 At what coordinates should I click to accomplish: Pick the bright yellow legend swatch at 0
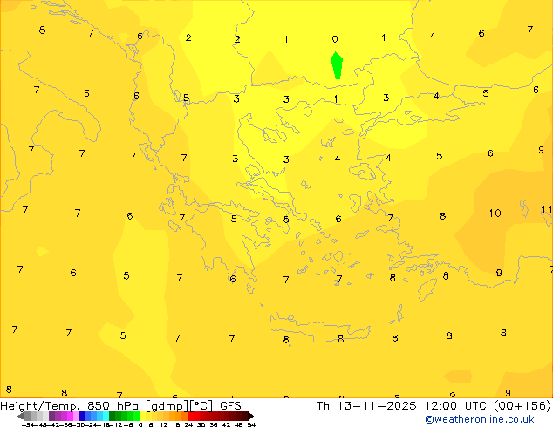(142, 416)
